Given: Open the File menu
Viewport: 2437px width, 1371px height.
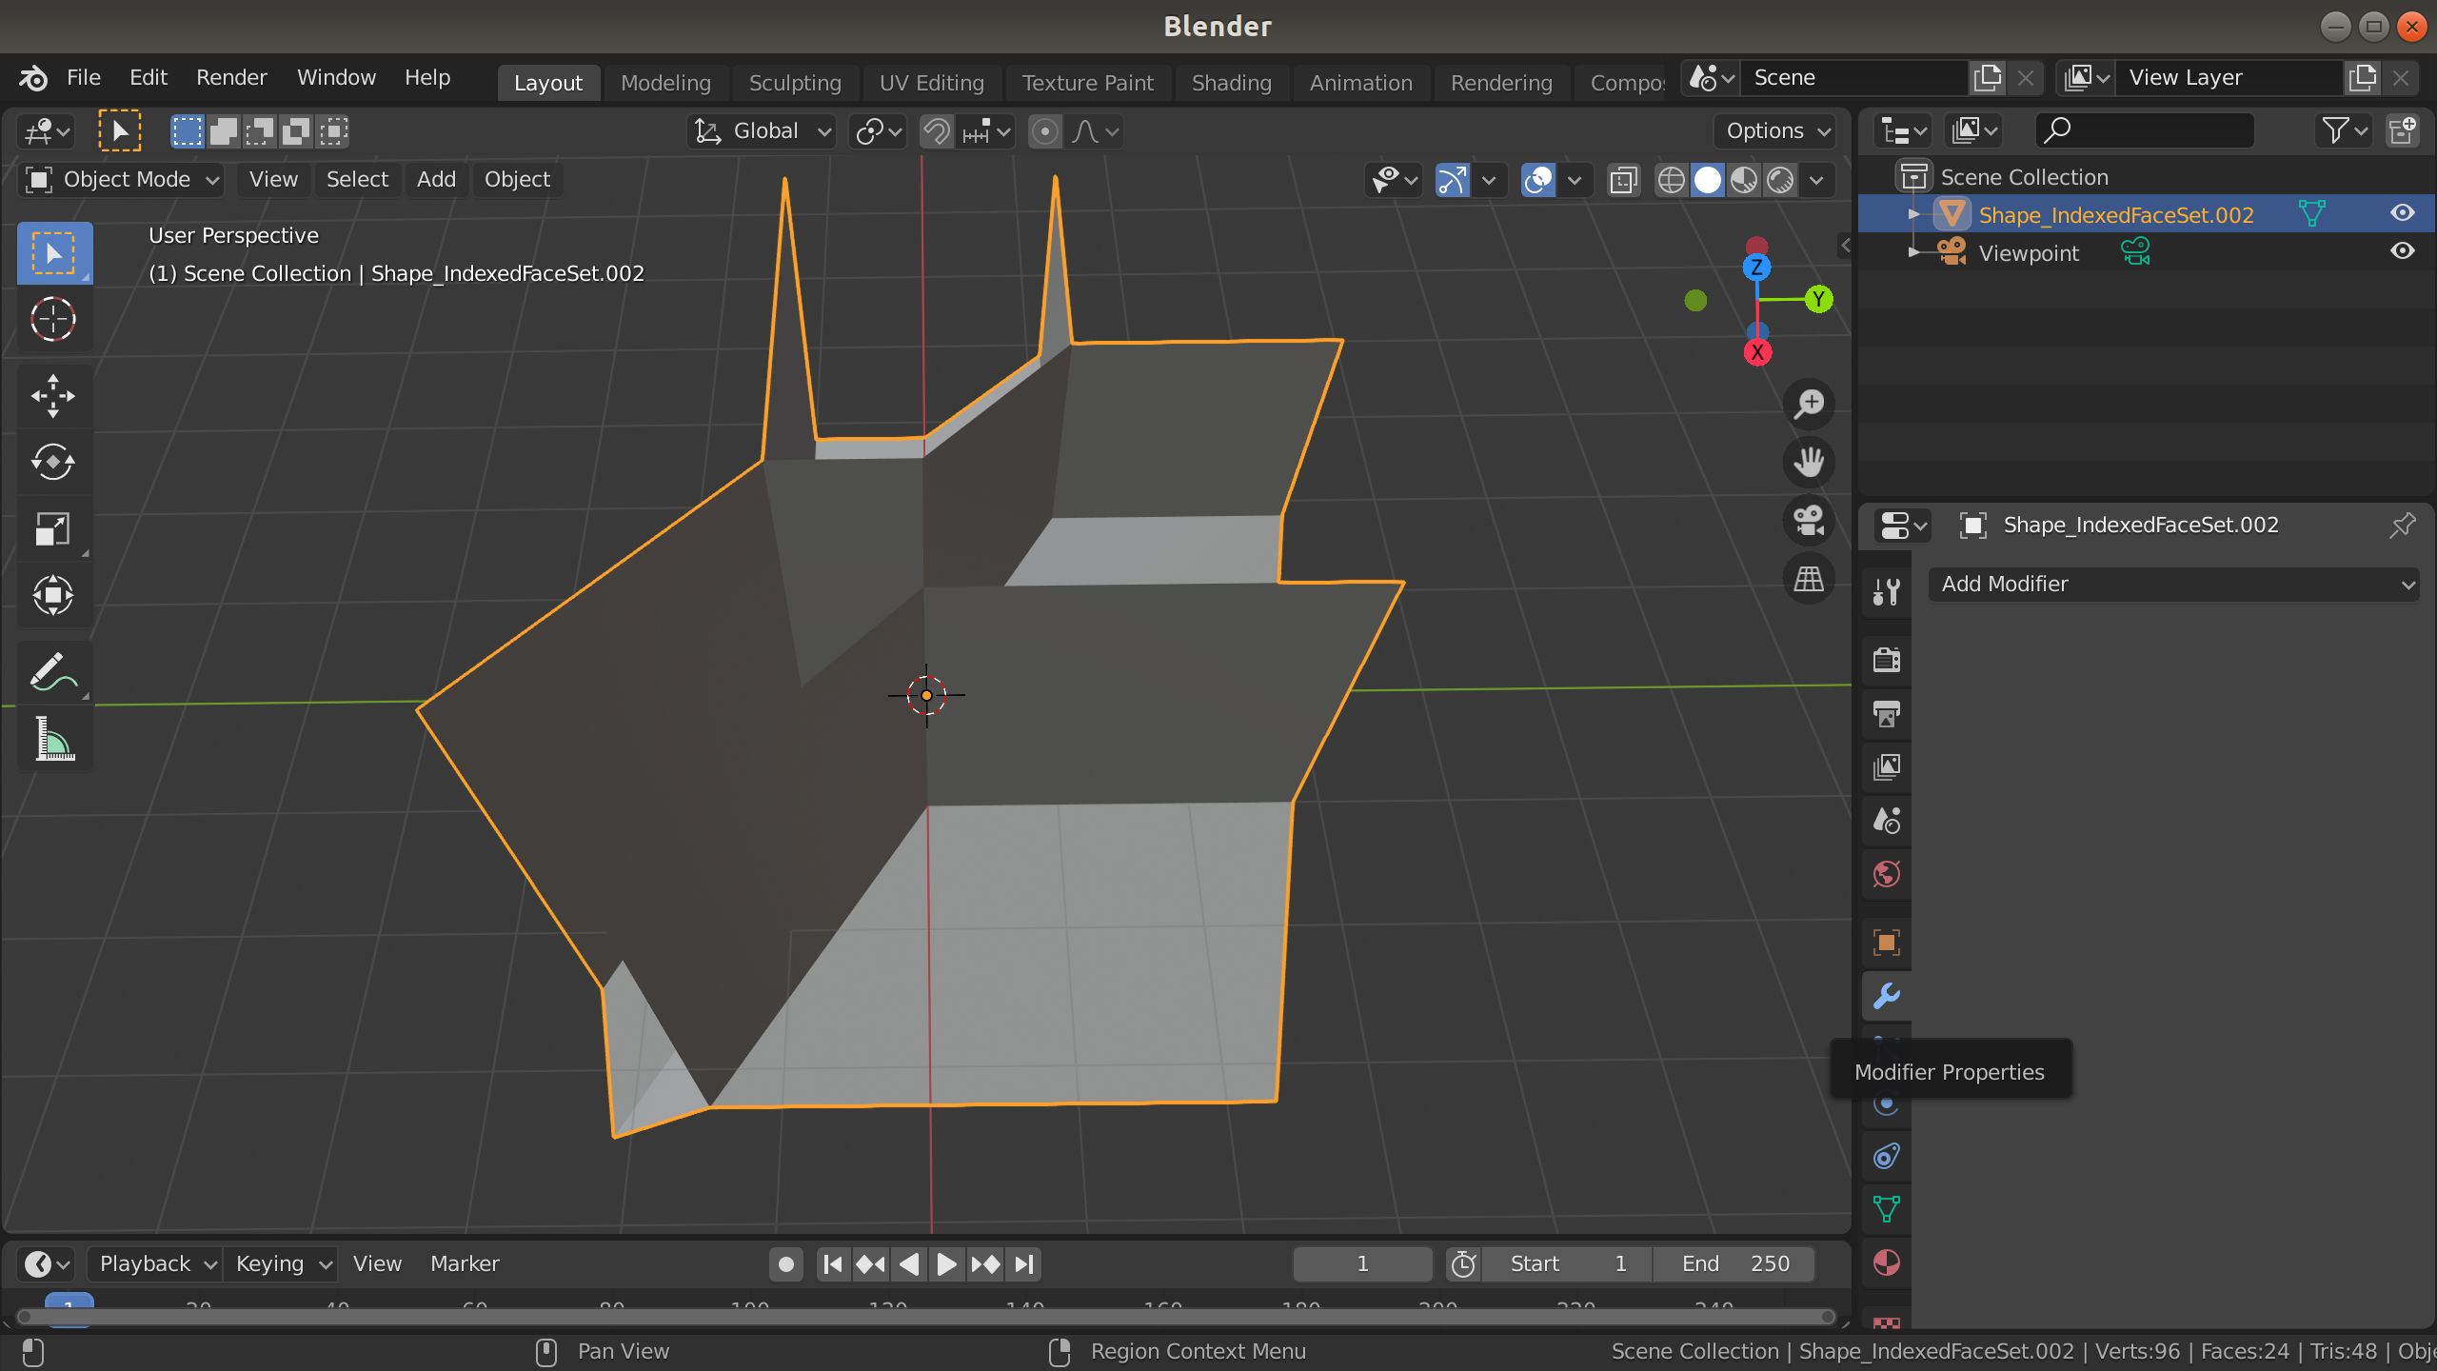Looking at the screenshot, I should (x=83, y=78).
